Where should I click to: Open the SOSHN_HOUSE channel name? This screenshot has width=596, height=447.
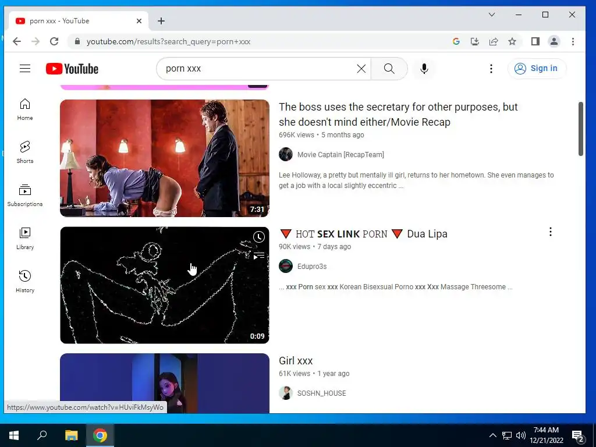pyautogui.click(x=321, y=393)
